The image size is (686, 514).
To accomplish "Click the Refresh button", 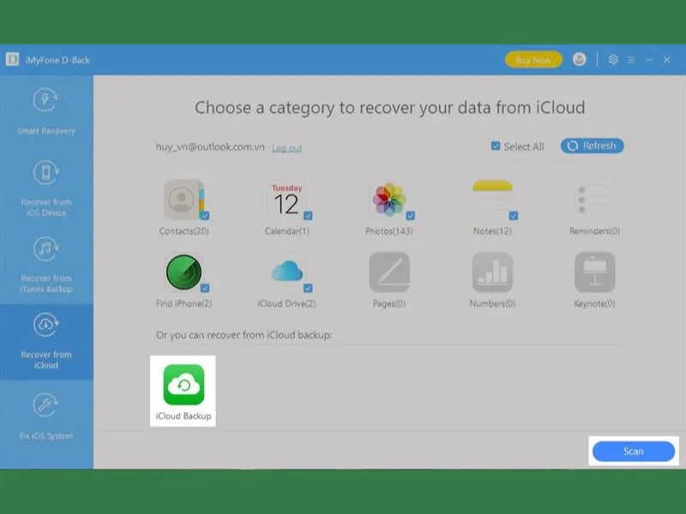I will [x=593, y=146].
